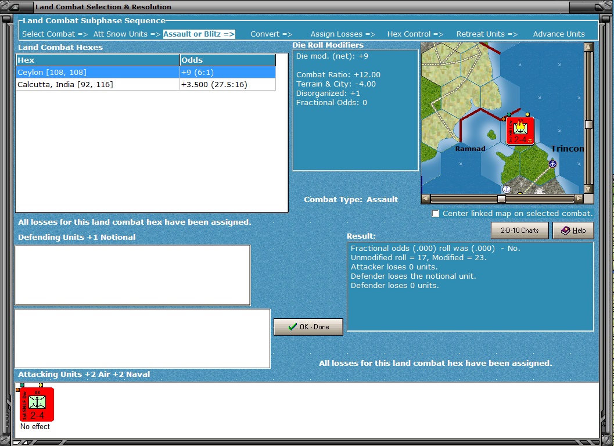The image size is (614, 446).
Task: Click the red 2-4 unit counter on the map
Action: click(x=520, y=131)
